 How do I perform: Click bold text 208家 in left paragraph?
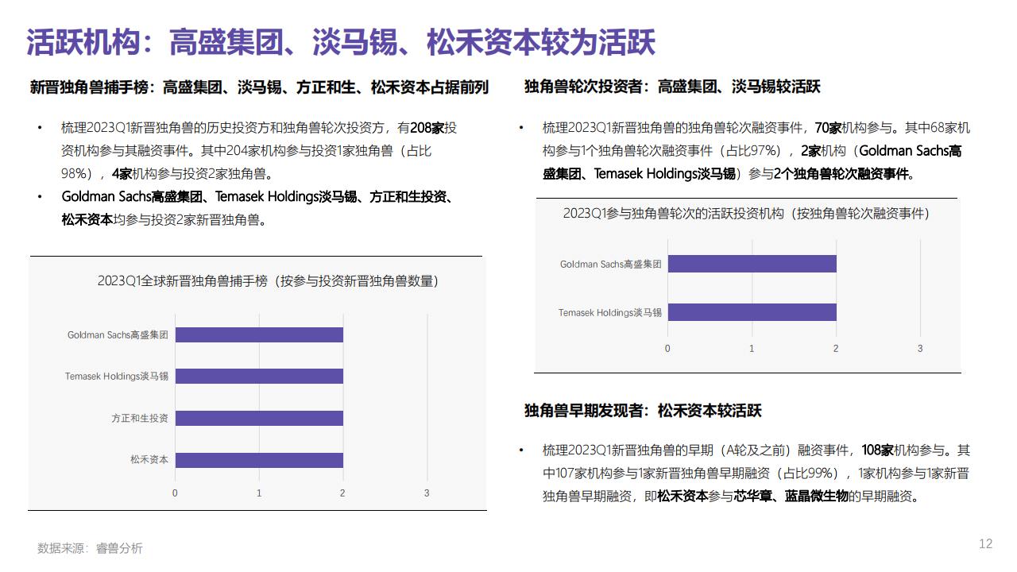point(425,127)
